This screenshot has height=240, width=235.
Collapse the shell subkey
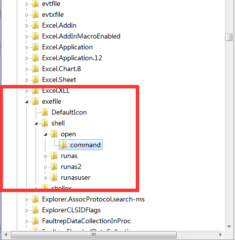[36, 123]
